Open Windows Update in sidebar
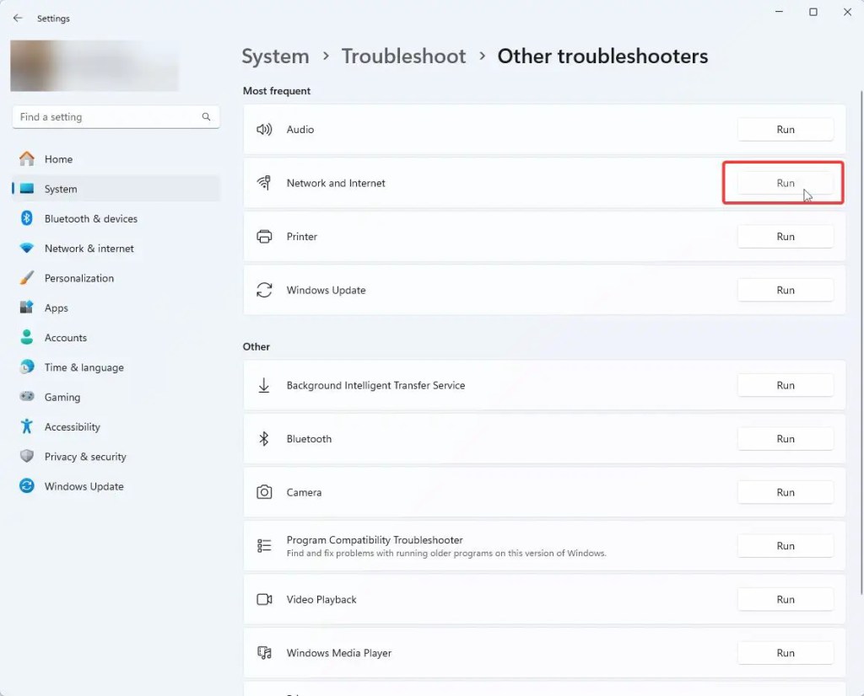The width and height of the screenshot is (864, 696). 84,486
